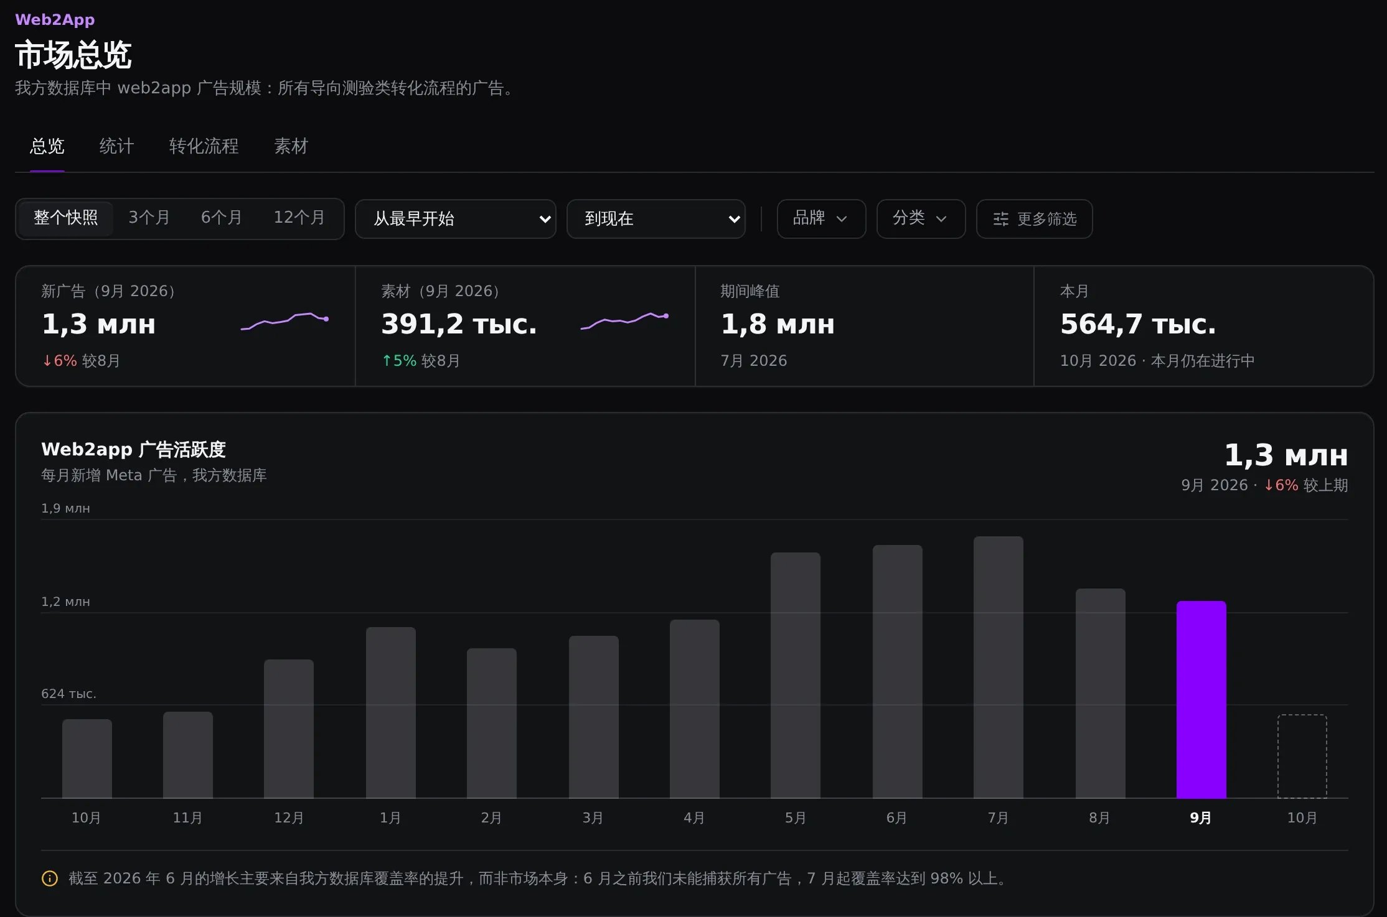This screenshot has height=917, width=1387.
Task: Click the 624 тыс. axis label
Action: 68,694
